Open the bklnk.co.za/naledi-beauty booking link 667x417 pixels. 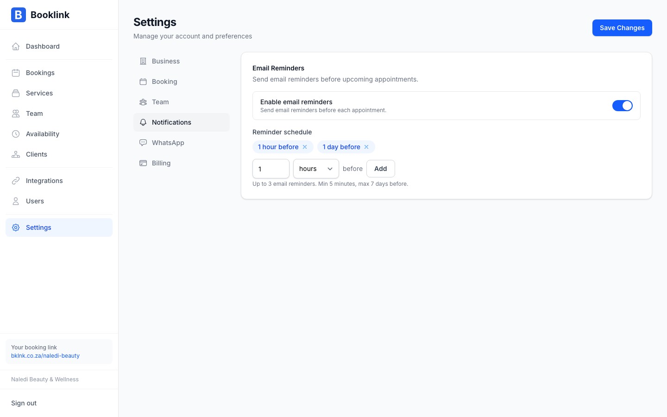[x=45, y=356]
